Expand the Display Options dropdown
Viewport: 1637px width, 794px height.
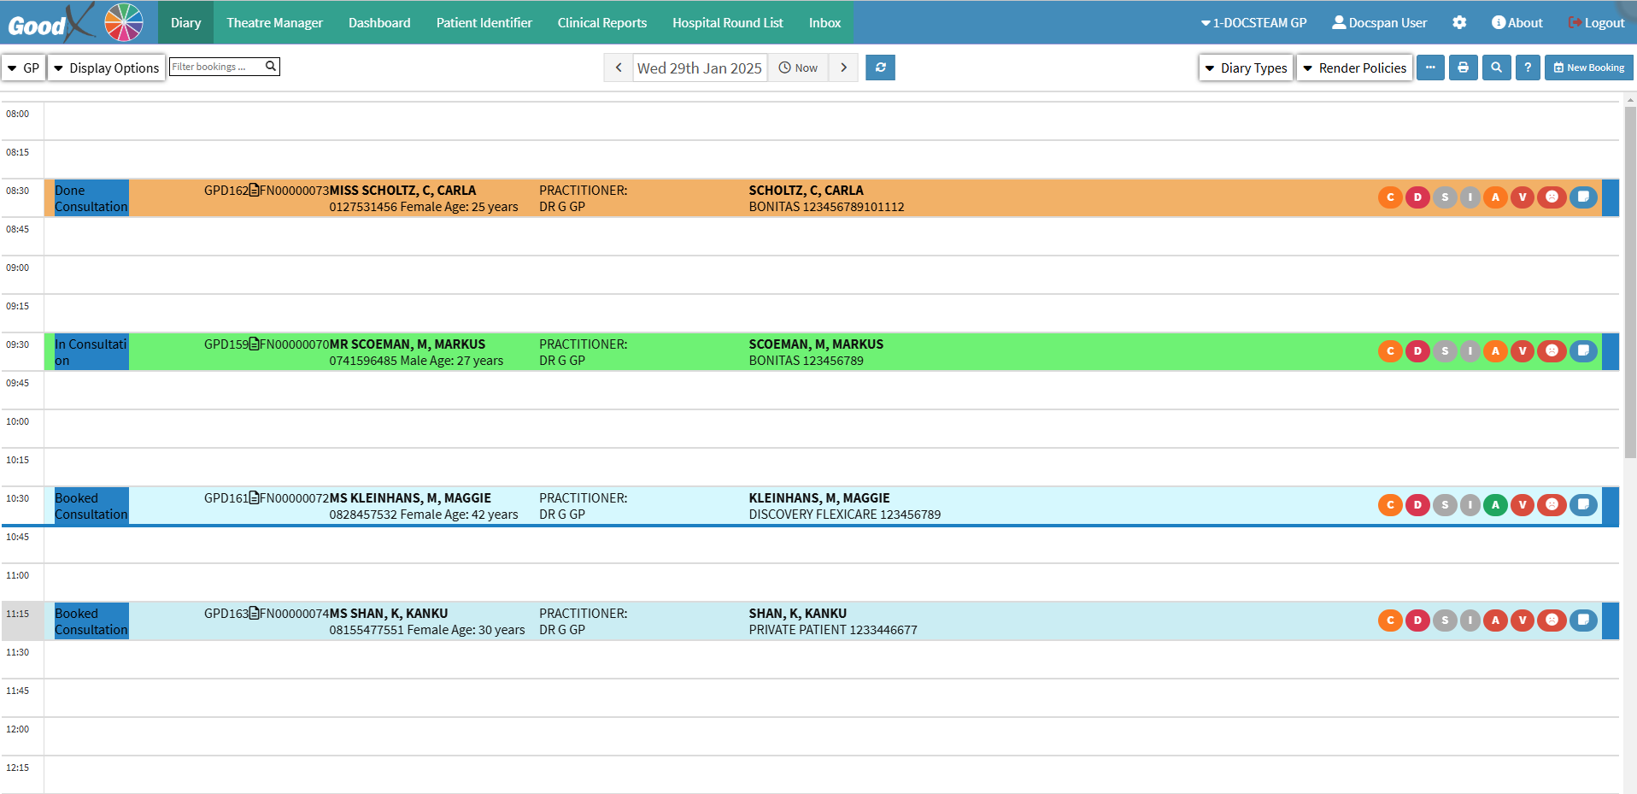pos(107,68)
